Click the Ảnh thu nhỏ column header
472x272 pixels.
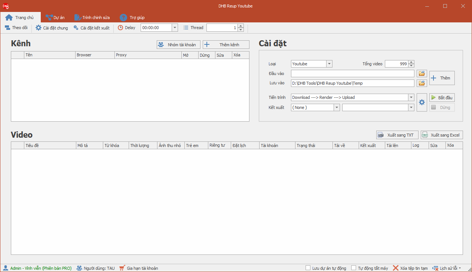click(171, 146)
